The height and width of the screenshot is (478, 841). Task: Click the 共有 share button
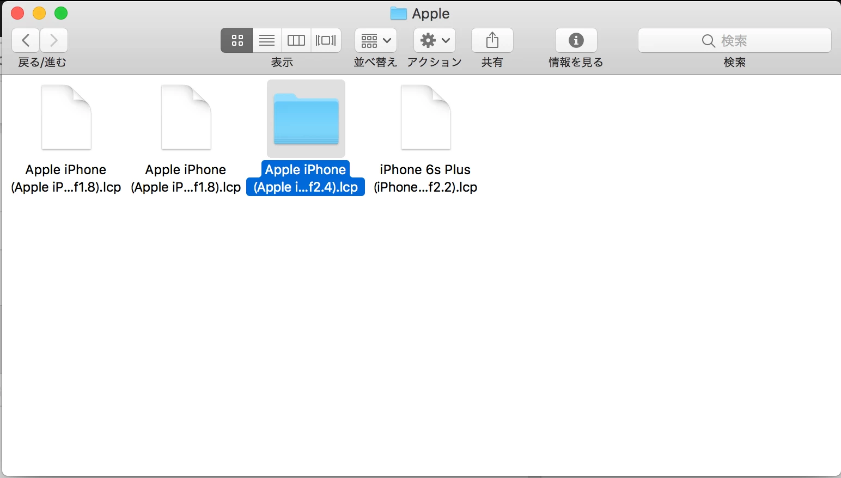[492, 40]
